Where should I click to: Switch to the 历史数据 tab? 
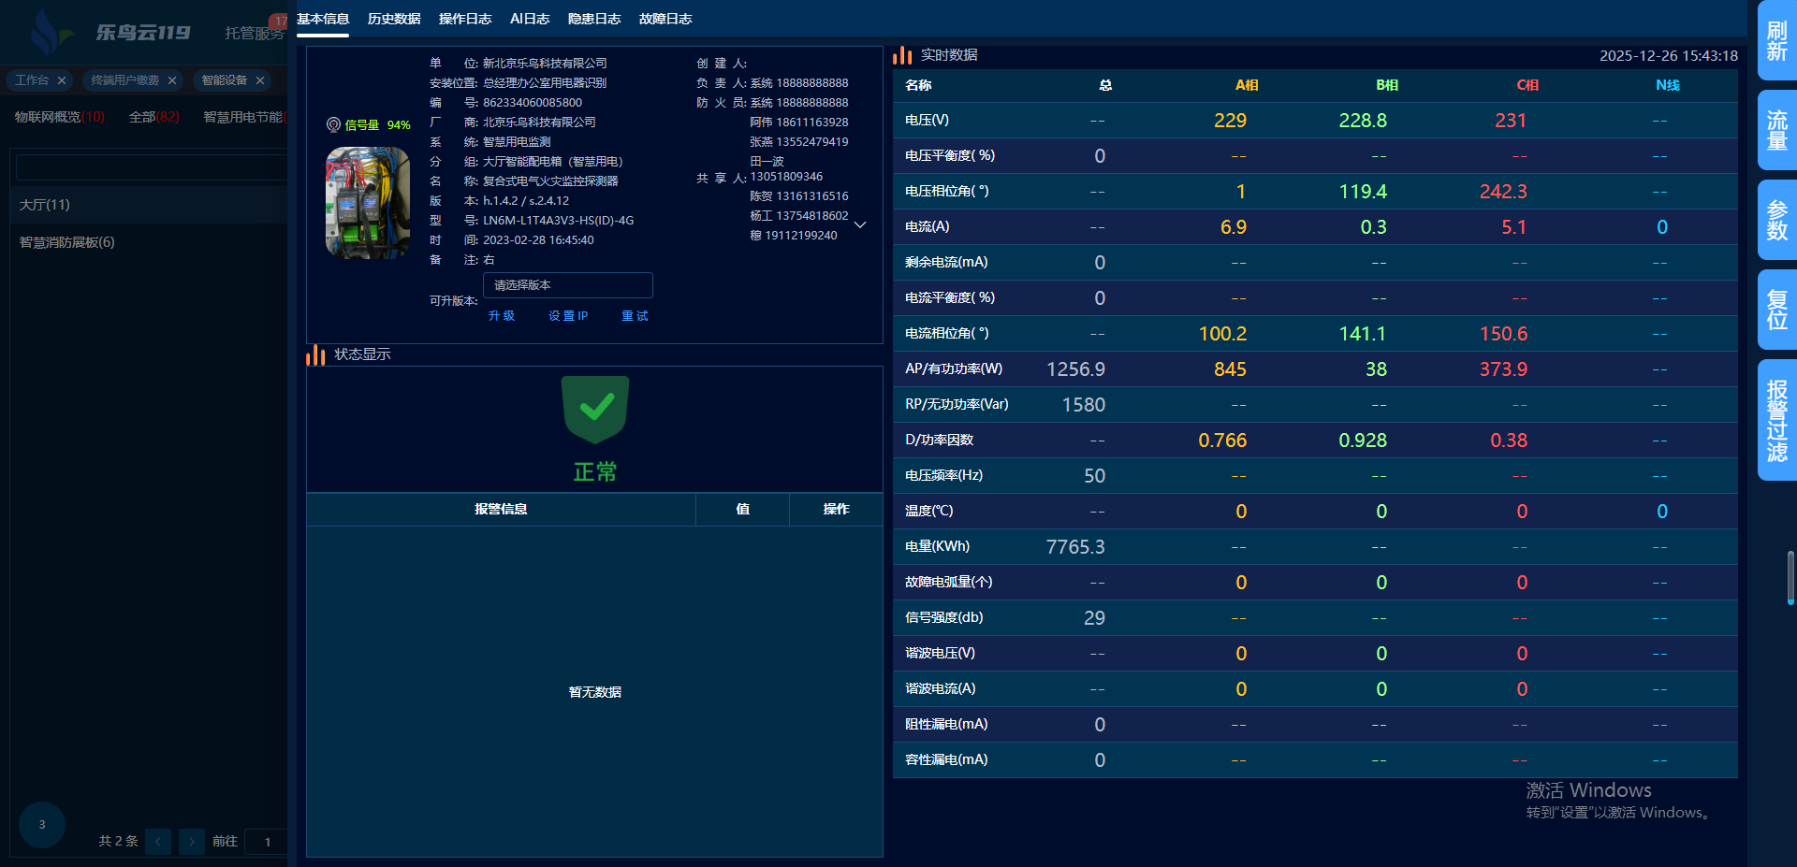click(394, 19)
